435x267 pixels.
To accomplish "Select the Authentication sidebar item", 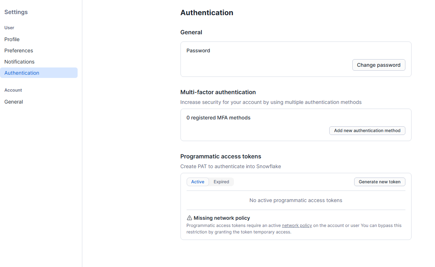I will pos(22,73).
